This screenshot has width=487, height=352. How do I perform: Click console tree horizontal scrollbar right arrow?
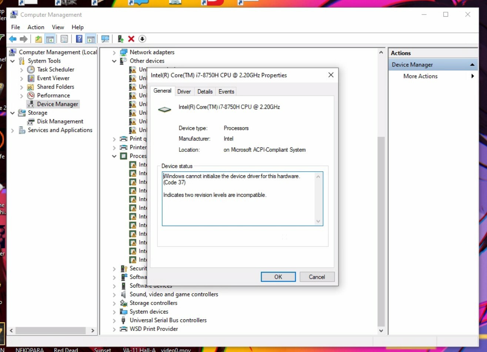[92, 331]
